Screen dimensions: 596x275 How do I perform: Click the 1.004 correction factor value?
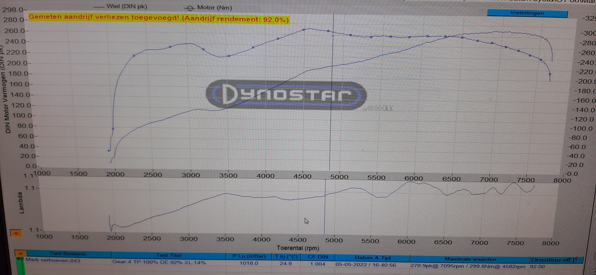coord(317,264)
